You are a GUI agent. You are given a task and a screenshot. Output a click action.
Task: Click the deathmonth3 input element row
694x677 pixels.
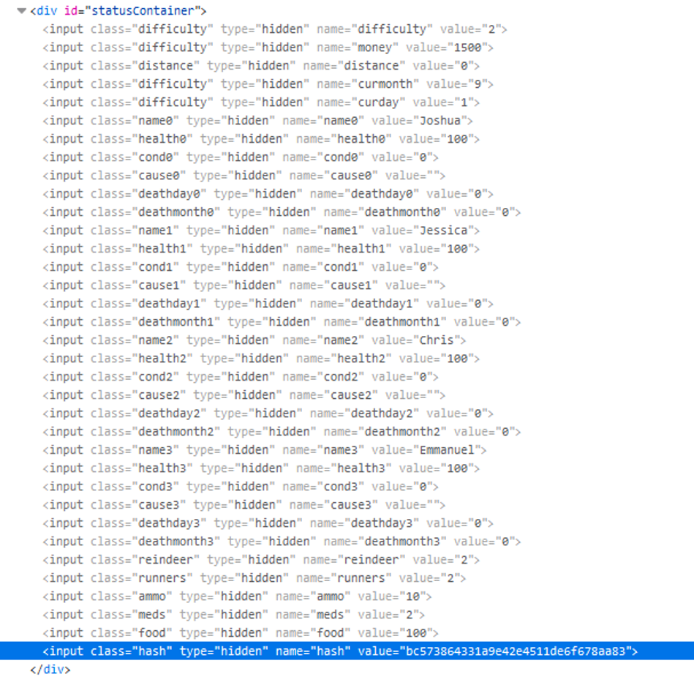282,542
